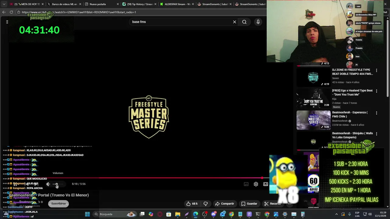The height and width of the screenshot is (219, 390).
Task: Open options menu for DJ ZONE III video
Action: pyautogui.click(x=377, y=70)
